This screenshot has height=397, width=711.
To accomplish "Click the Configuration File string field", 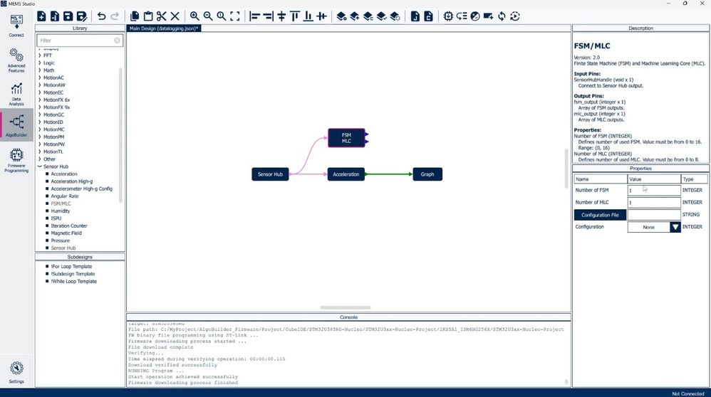I will pos(654,215).
